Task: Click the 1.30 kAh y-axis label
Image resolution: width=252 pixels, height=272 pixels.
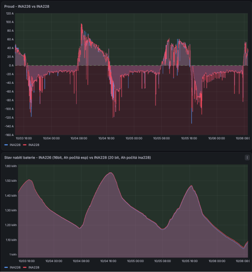Action: pos(11,210)
